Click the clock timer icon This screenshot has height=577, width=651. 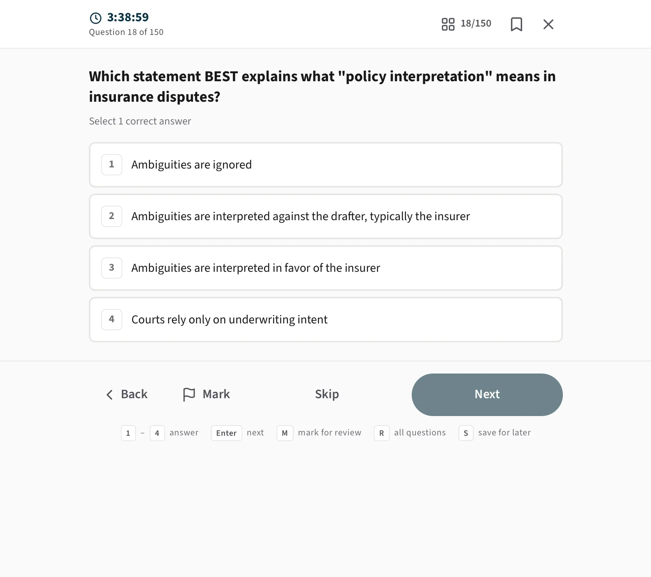(x=95, y=18)
